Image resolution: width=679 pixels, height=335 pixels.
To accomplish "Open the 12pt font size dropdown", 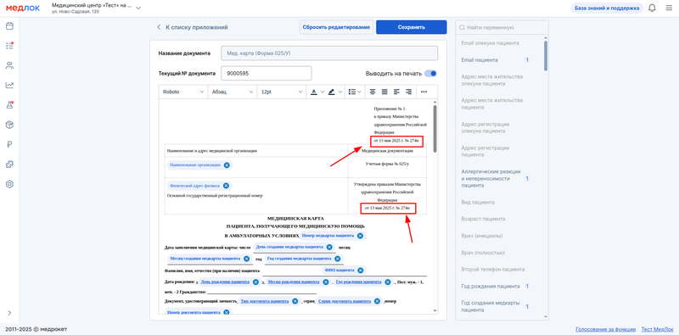I will (282, 92).
